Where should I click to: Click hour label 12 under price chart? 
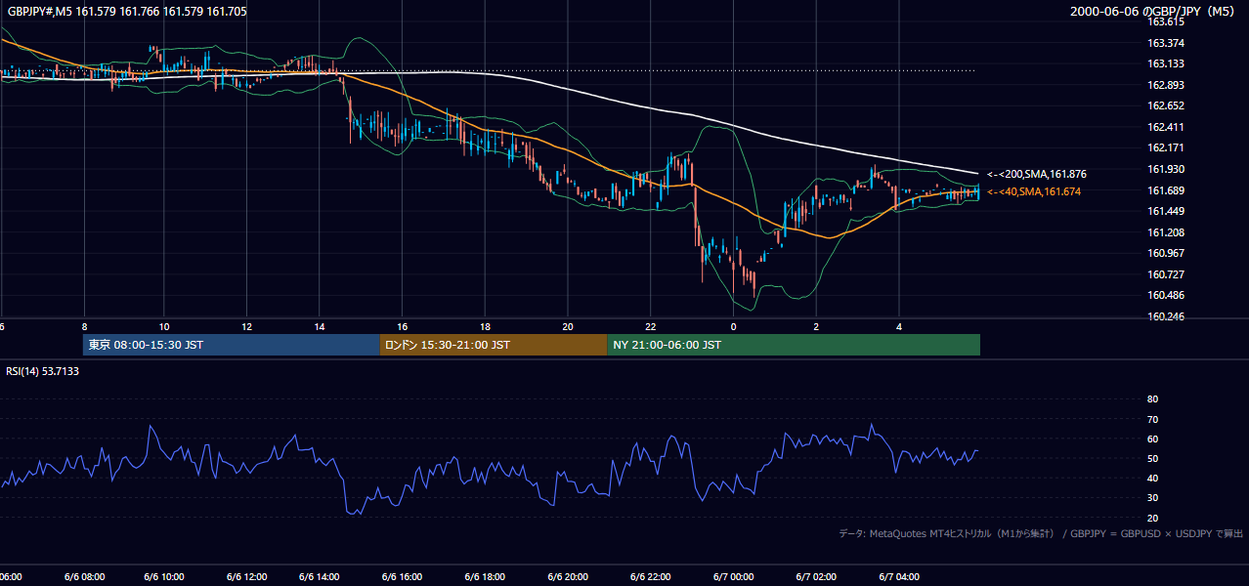[x=247, y=327]
